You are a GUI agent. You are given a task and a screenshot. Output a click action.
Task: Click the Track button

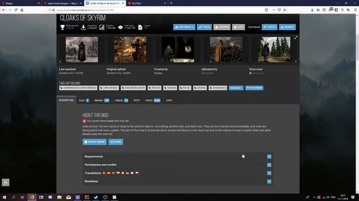pos(204,27)
